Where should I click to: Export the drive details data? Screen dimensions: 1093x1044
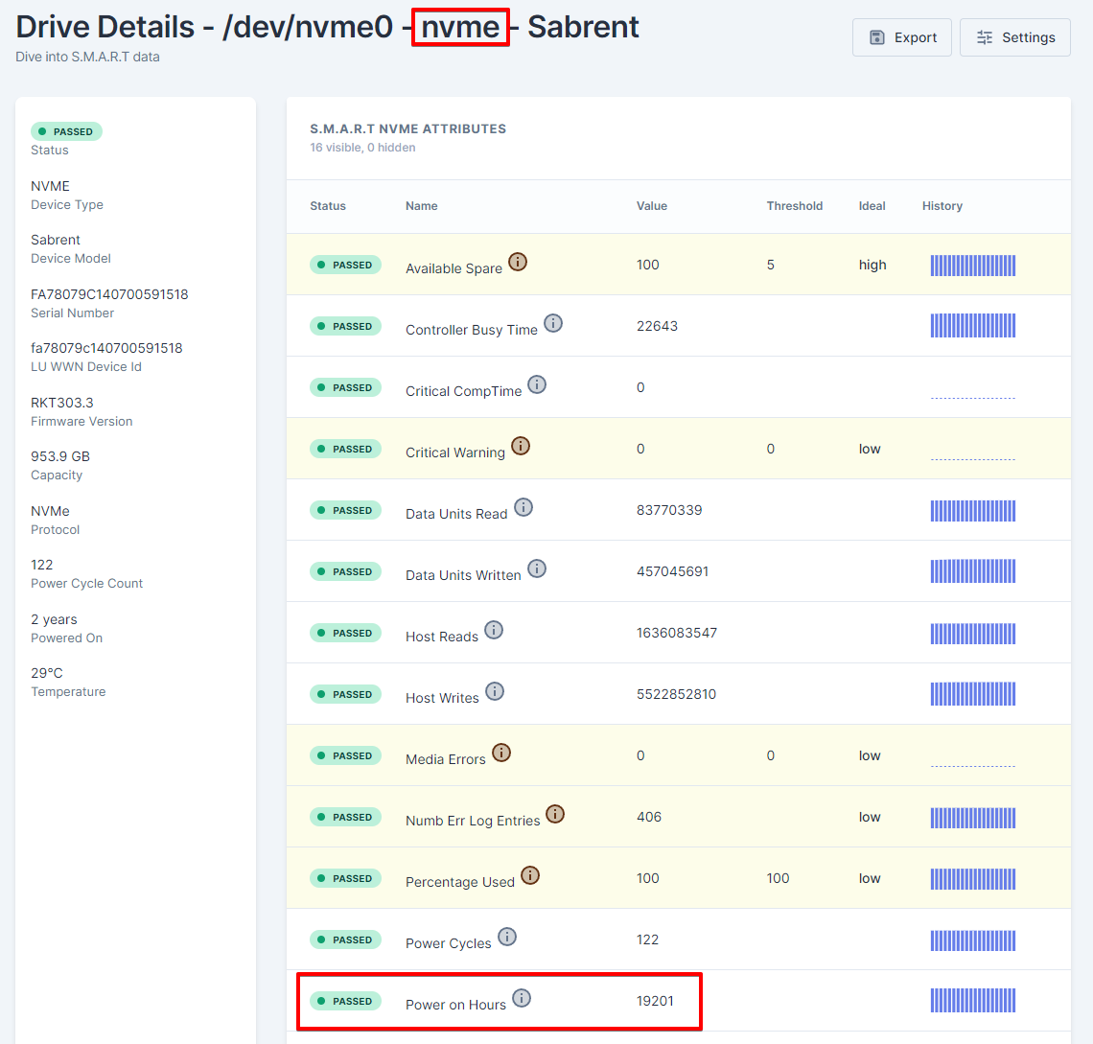pos(901,37)
